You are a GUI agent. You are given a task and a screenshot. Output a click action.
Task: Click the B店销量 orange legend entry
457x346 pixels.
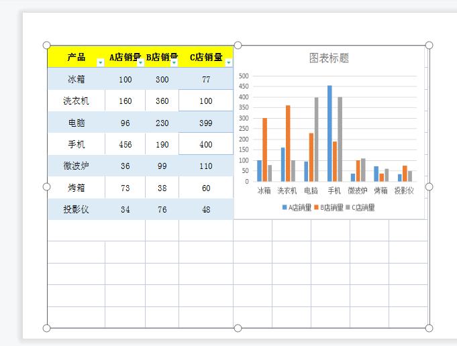tap(329, 208)
